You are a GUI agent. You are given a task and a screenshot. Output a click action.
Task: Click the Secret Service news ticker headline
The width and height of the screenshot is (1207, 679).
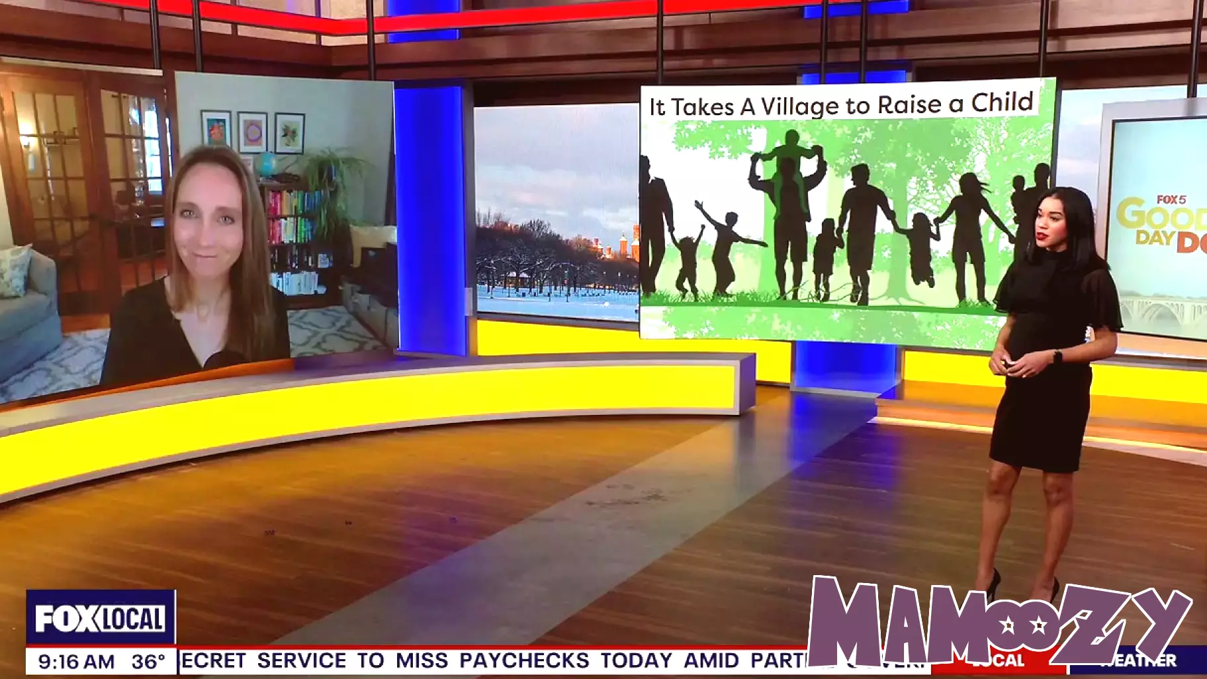tap(490, 660)
